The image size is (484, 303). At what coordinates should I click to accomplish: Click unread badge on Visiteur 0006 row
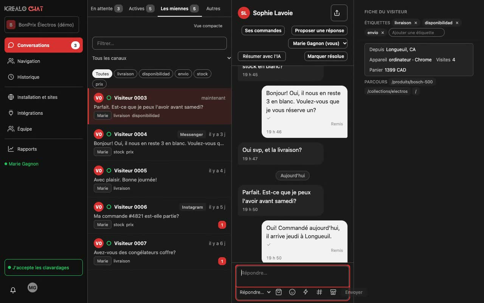222,225
